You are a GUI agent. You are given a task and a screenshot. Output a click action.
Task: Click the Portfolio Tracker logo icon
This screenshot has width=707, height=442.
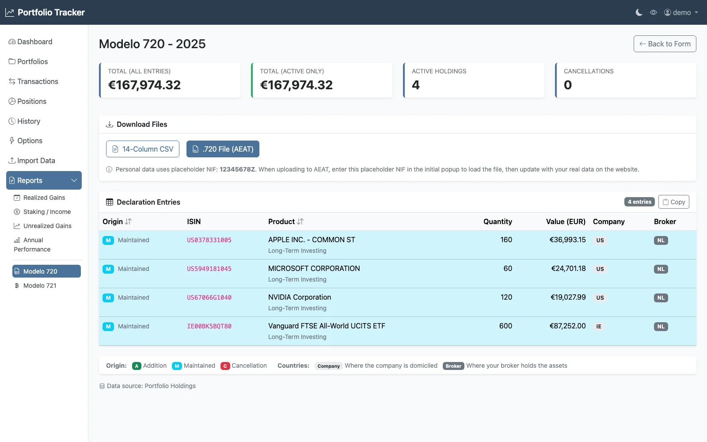click(10, 12)
